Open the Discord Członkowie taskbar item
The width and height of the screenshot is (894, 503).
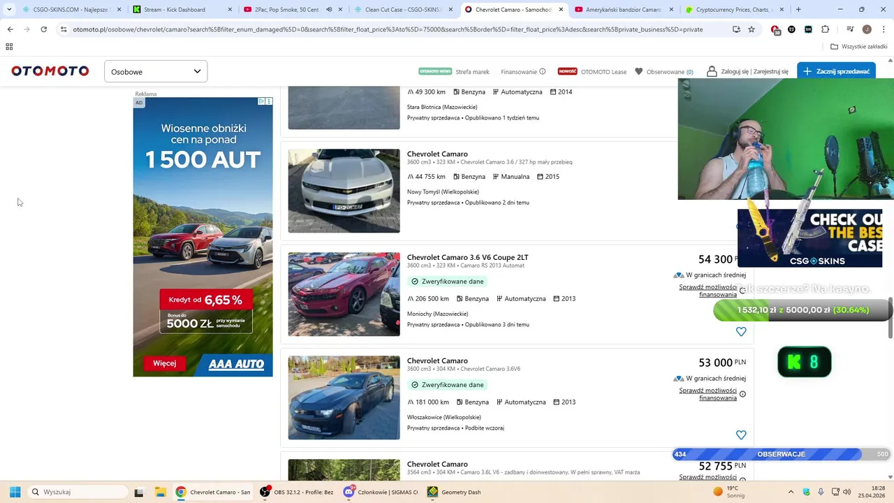pos(381,492)
